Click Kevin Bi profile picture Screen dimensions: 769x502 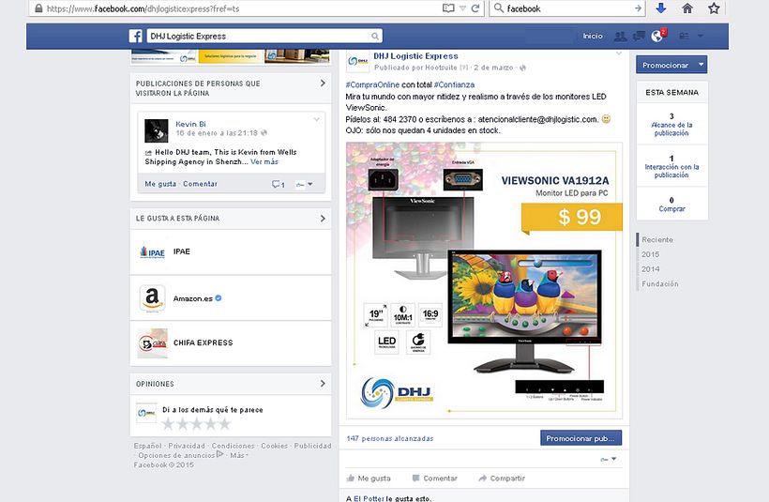coord(157,130)
